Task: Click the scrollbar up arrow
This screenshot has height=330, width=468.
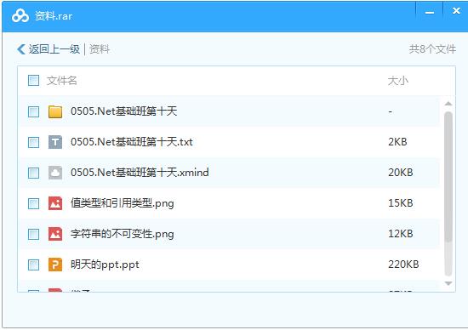Action: [448, 104]
